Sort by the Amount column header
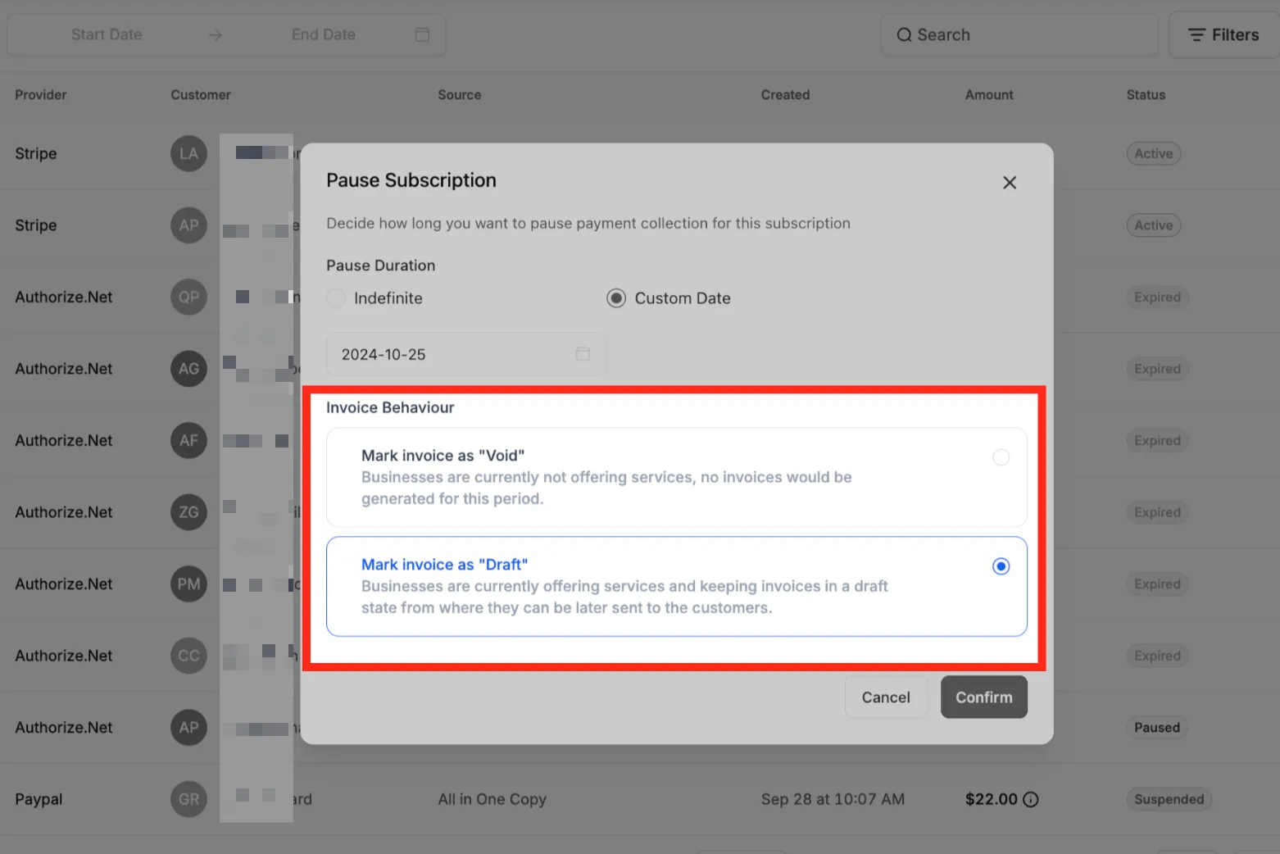 [989, 95]
